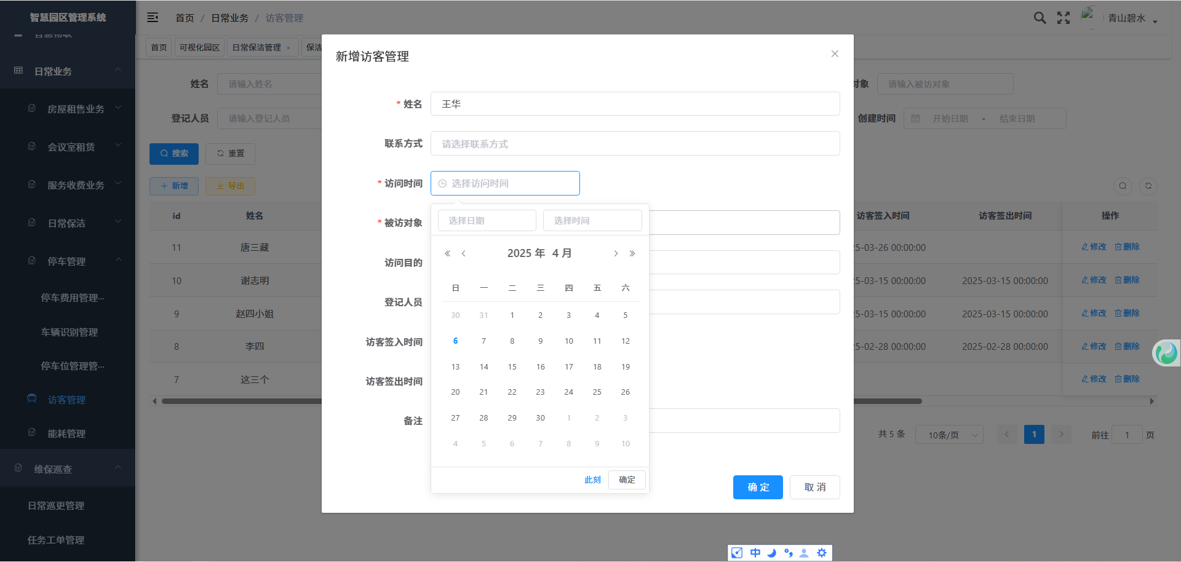Image resolution: width=1181 pixels, height=562 pixels.
Task: Close the 新增访客管理 dialog
Action: point(835,54)
